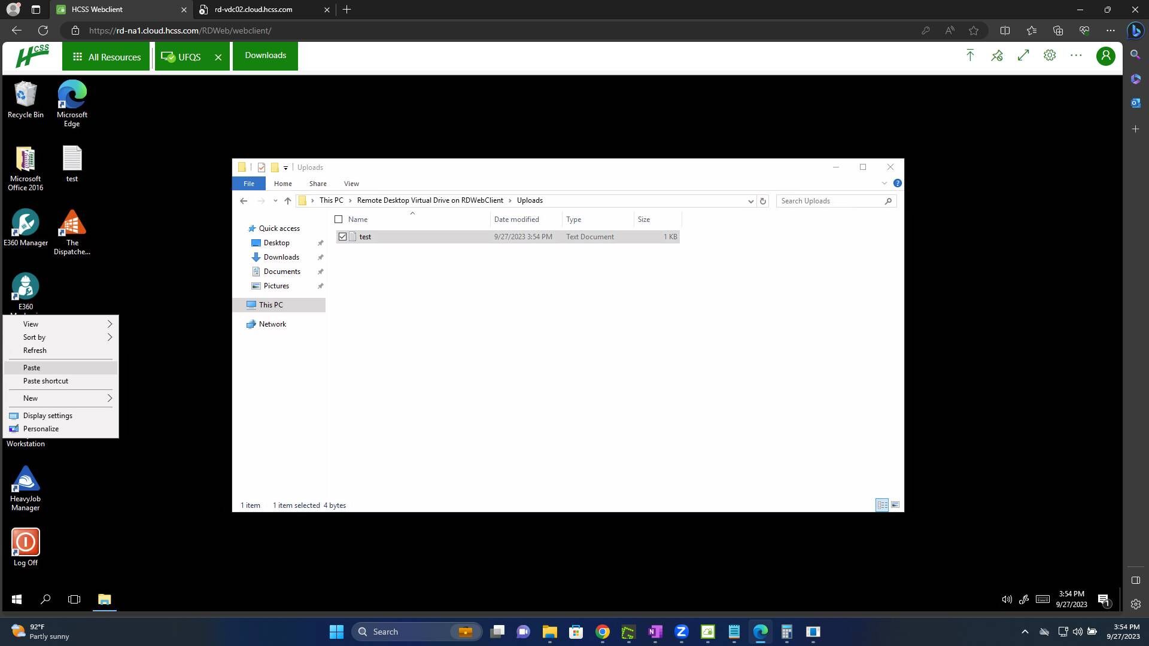
Task: Click the Log Off desktop icon
Action: [x=25, y=541]
